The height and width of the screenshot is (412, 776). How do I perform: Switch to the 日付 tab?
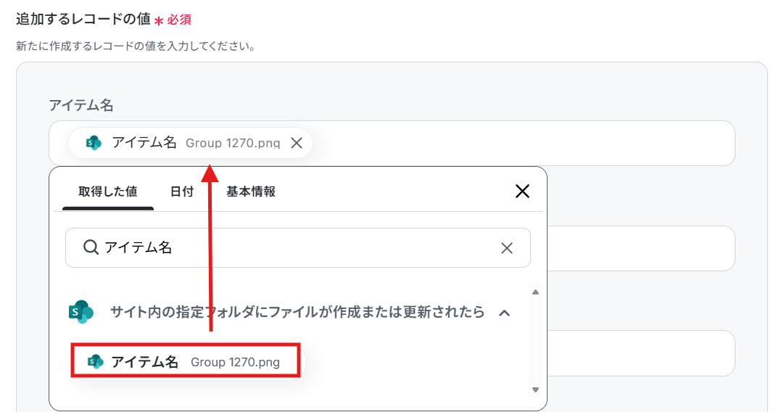pyautogui.click(x=181, y=191)
